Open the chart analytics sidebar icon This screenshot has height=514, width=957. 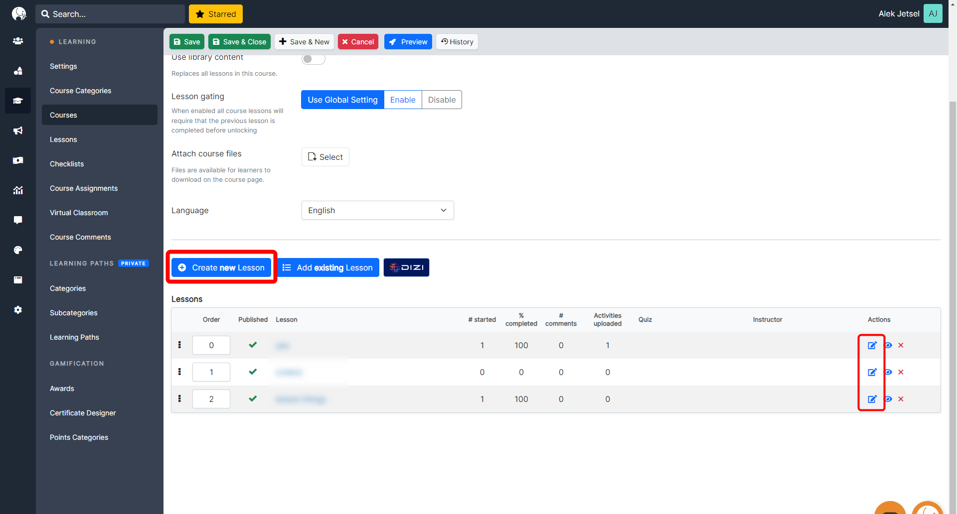(x=18, y=190)
